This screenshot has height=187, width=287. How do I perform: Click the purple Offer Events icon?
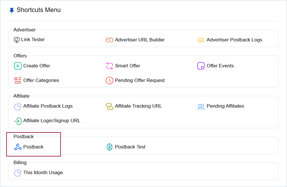201,66
